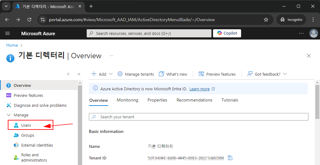Click the main content vertical scrollbar
Viewport: 320px width, 165px height.
(317, 102)
